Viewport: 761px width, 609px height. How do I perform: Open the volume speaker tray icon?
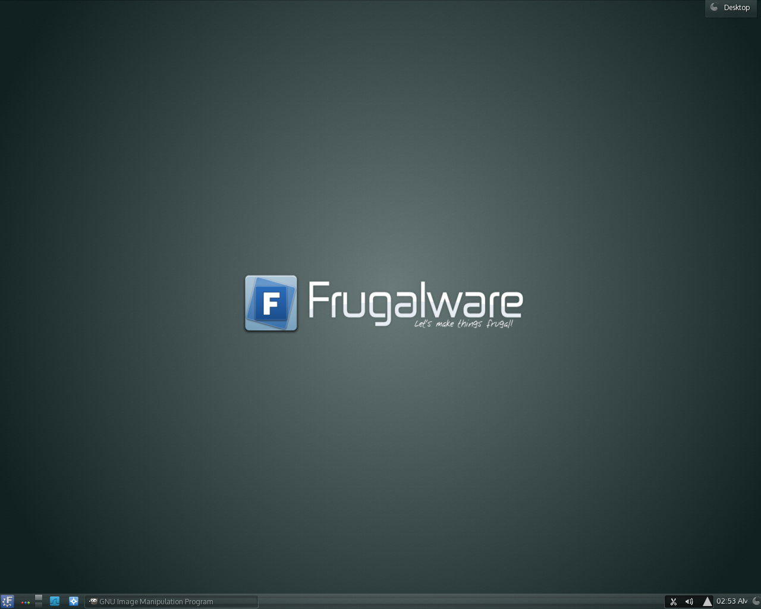pos(690,601)
